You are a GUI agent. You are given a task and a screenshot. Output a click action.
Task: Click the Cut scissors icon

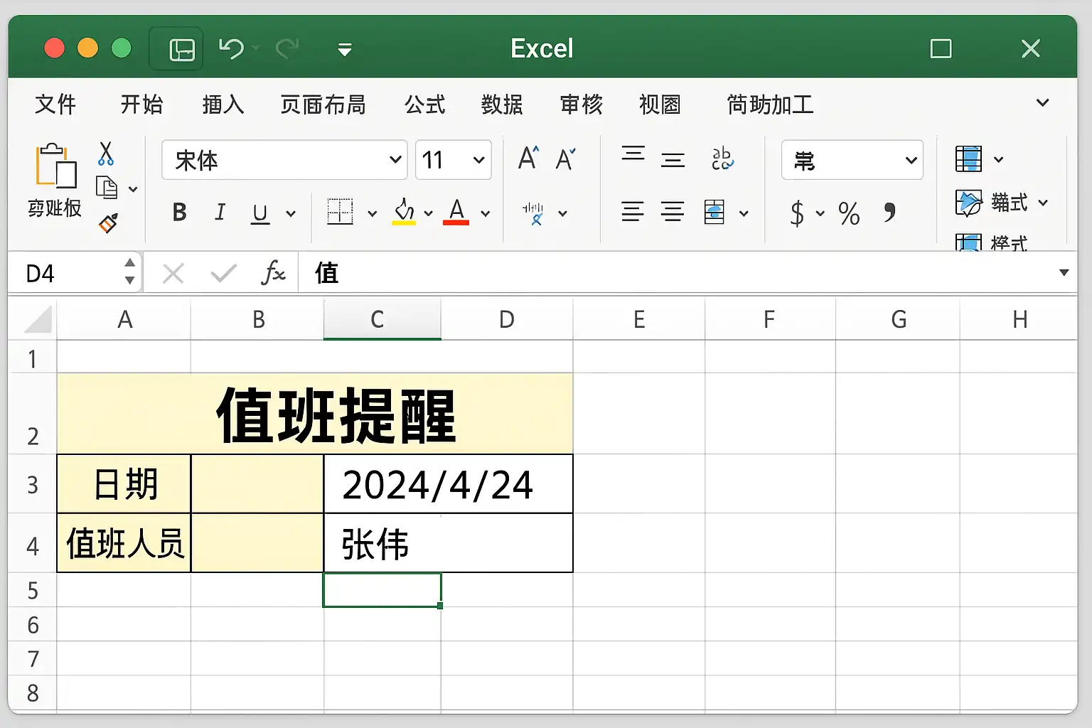point(106,154)
